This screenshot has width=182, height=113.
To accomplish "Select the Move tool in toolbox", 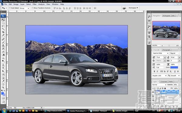I will tap(3, 20).
